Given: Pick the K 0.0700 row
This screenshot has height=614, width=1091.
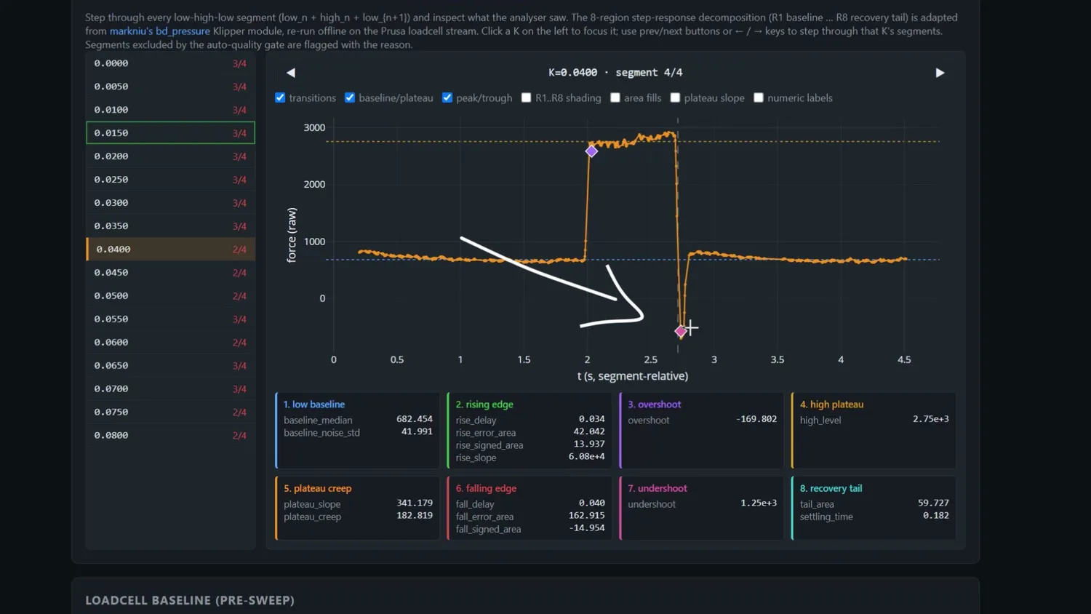Looking at the screenshot, I should [x=170, y=389].
